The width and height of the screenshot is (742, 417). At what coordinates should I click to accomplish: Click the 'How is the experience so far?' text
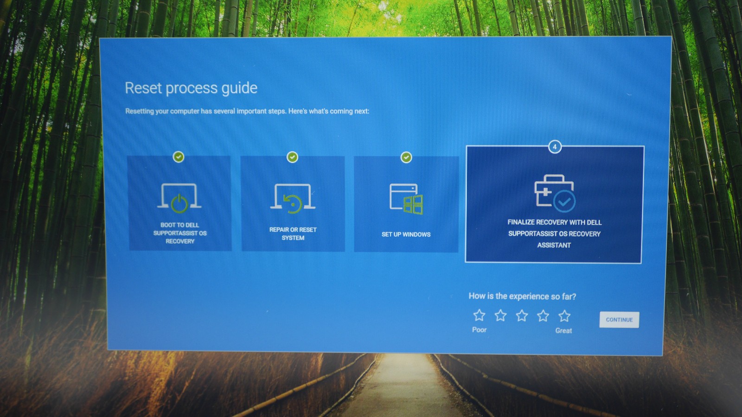click(x=522, y=297)
